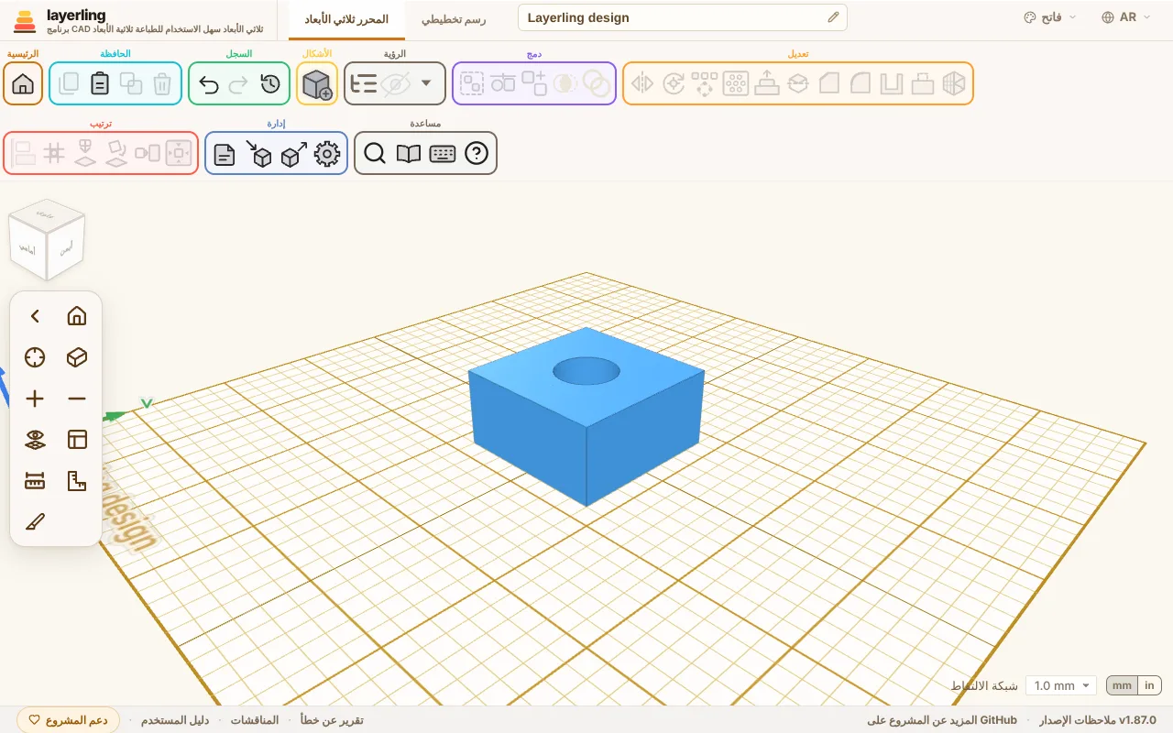This screenshot has width=1173, height=733.
Task: Select the ruler measure tool in the side panel
Action: 35,481
